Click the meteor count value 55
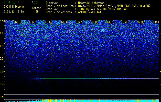This screenshot has width=161, height=102. [x=37, y=12]
